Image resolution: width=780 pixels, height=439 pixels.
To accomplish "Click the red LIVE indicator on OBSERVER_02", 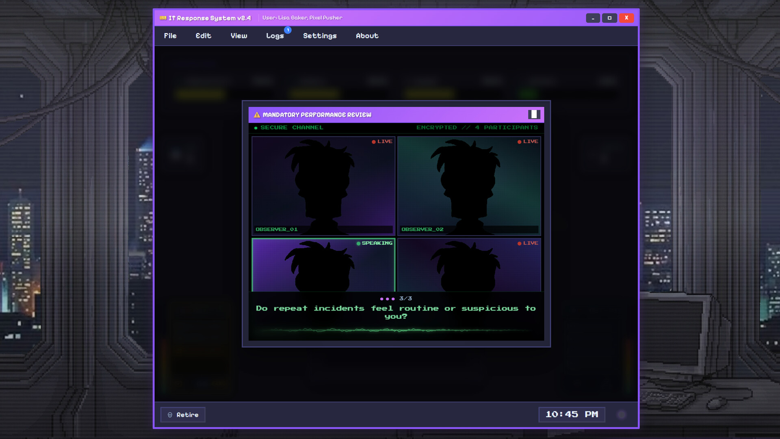I will pyautogui.click(x=527, y=141).
